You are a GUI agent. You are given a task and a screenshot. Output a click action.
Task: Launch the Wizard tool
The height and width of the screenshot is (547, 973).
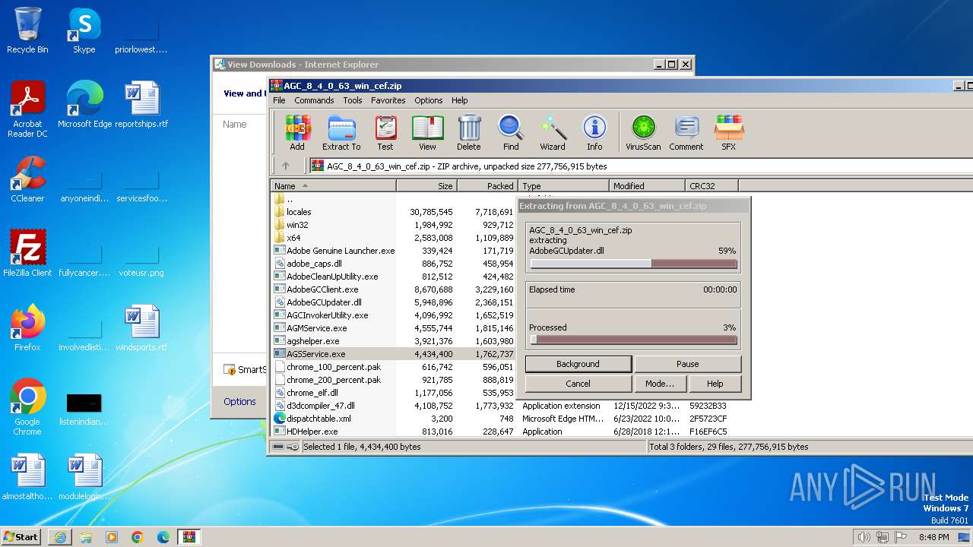click(x=553, y=133)
